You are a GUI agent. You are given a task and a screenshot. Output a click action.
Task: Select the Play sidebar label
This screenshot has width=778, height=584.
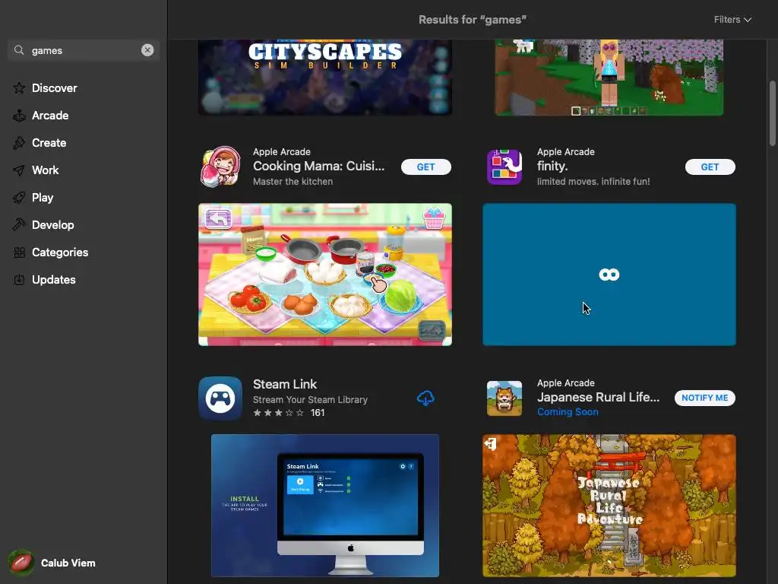(x=43, y=198)
